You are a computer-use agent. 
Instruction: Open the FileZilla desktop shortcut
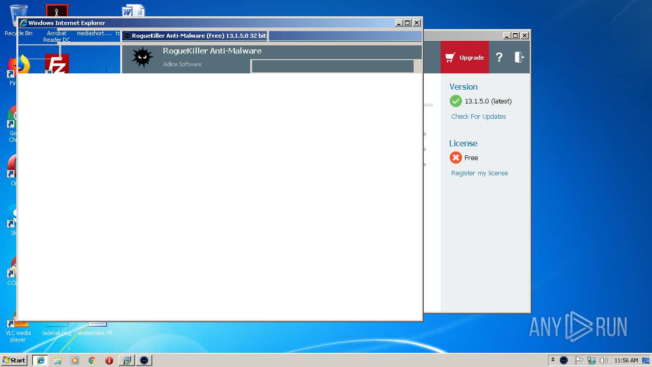click(x=57, y=64)
